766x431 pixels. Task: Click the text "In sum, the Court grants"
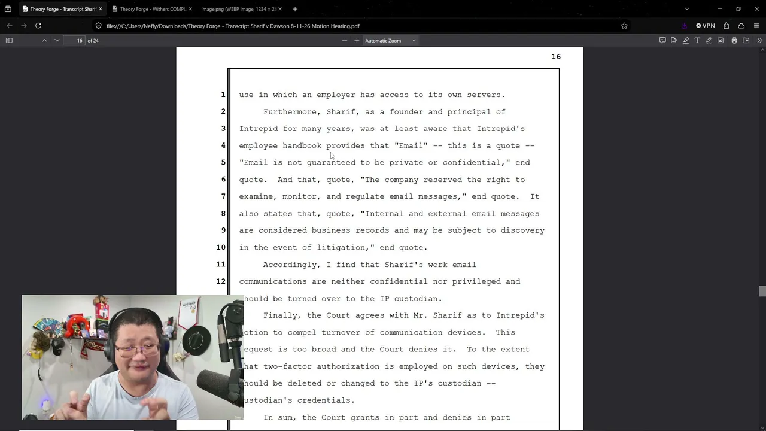(321, 418)
